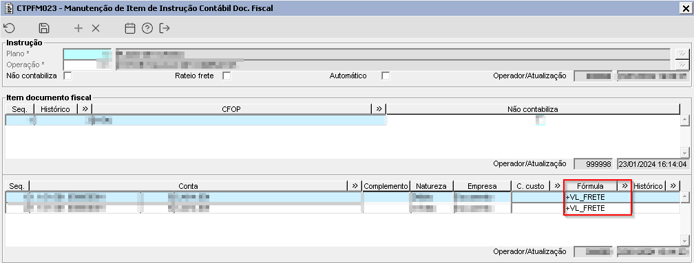Expand the chevron next to Fórmula column
Image resolution: width=694 pixels, height=263 pixels.
(624, 186)
